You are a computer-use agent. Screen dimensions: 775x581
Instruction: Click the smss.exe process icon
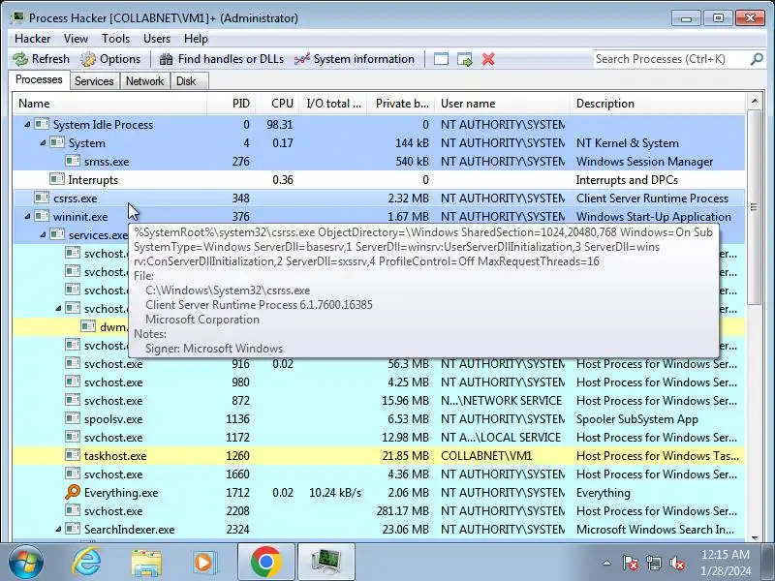[x=73, y=161]
